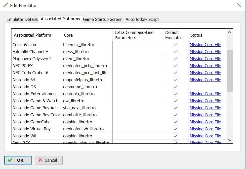
Task: Click Extra Command-Line Parameters cell for Nintendo Wii
Action: tap(138, 136)
